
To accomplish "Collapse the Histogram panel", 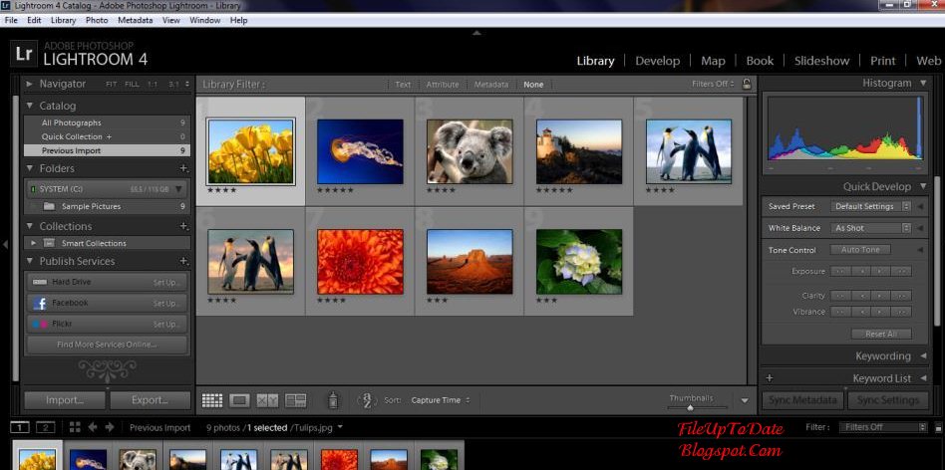I will [923, 83].
